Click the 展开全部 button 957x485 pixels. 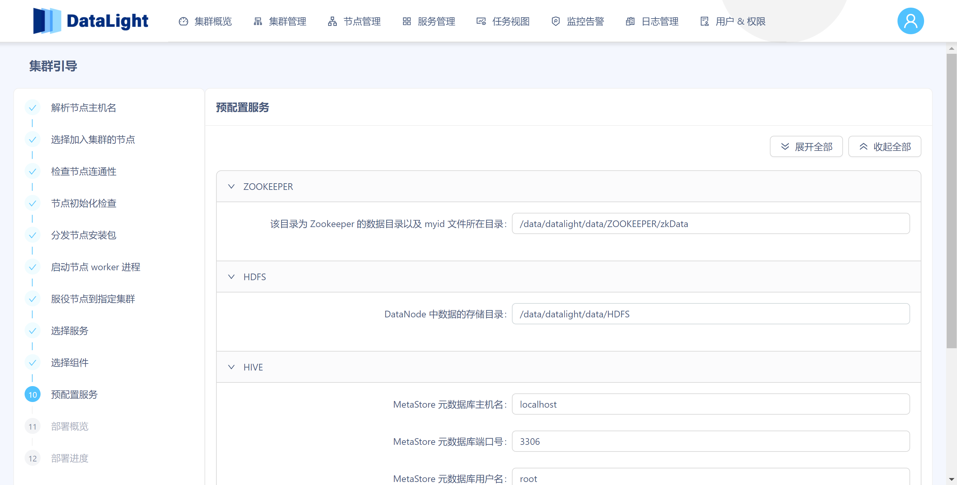pos(806,147)
